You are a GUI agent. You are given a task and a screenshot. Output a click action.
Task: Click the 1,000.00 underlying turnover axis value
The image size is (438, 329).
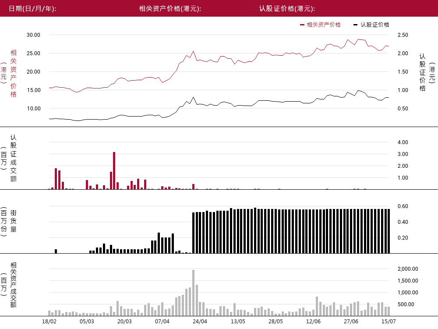[408, 292]
